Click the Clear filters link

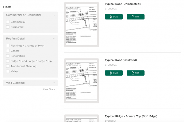tap(49, 89)
